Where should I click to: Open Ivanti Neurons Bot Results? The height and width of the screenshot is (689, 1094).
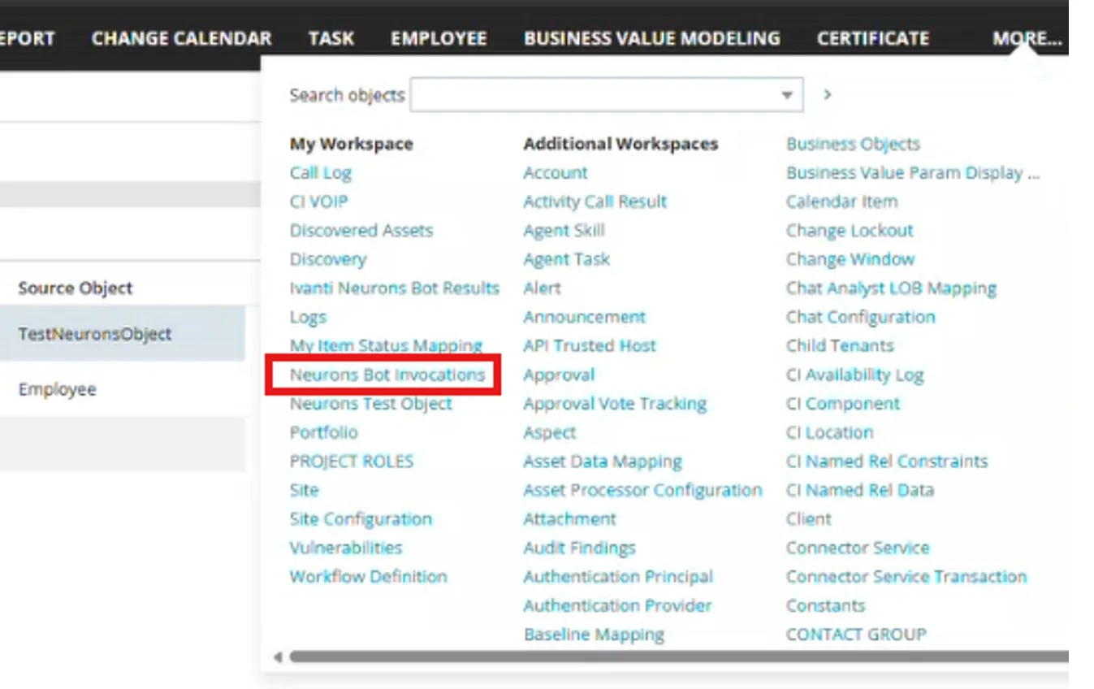tap(394, 288)
